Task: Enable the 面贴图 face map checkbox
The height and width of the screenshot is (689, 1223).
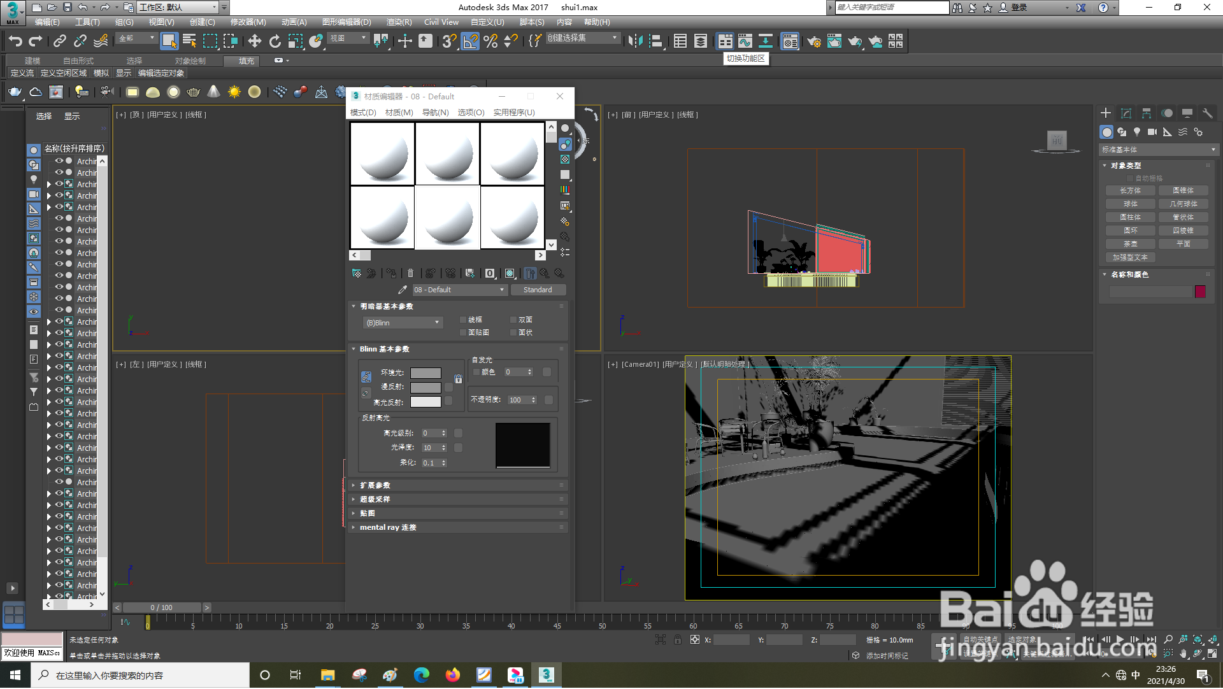Action: [x=463, y=332]
